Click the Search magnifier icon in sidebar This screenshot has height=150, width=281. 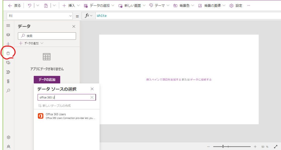click(x=8, y=90)
